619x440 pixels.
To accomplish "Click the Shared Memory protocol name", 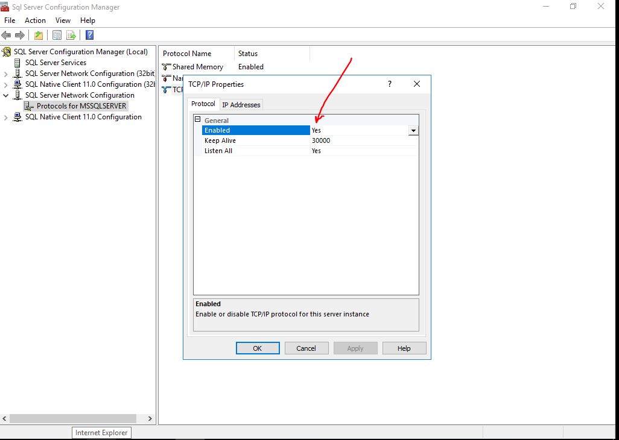I will [198, 67].
